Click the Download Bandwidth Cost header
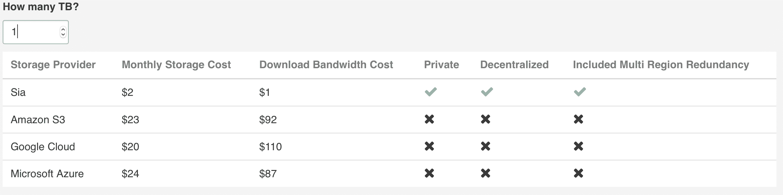 (326, 65)
